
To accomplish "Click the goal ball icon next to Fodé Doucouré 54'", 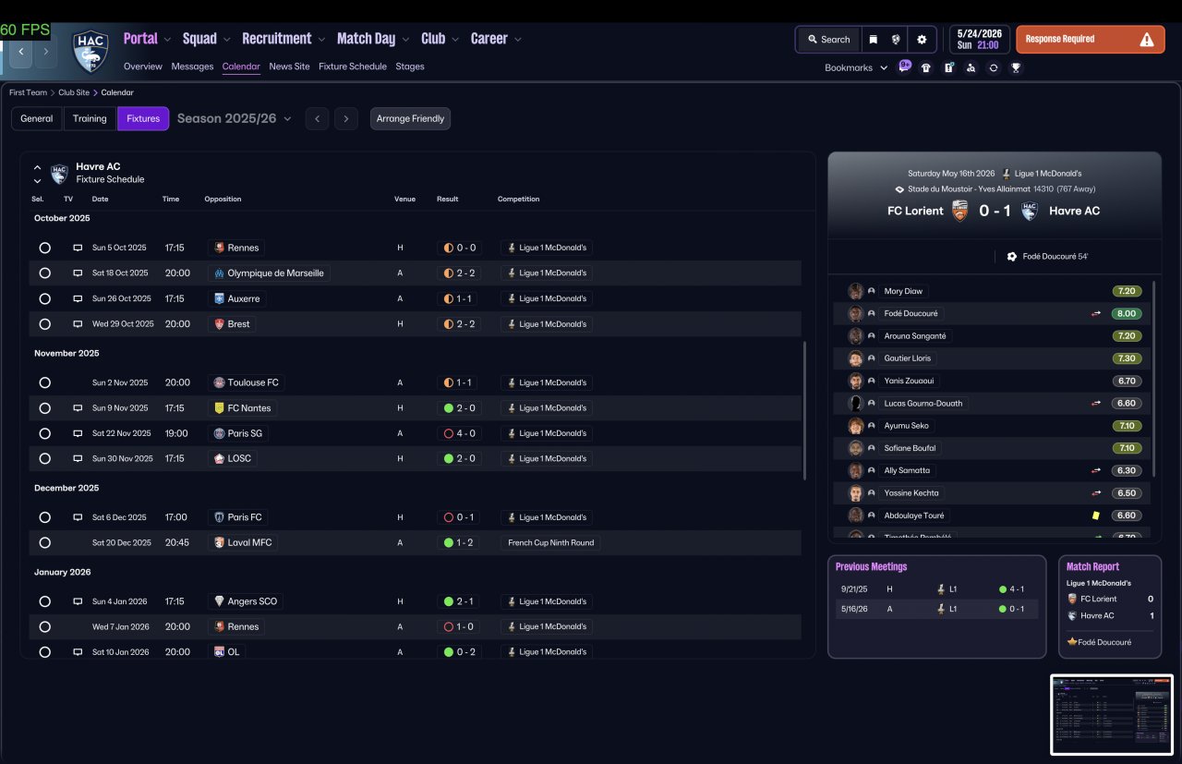I will (x=1012, y=257).
